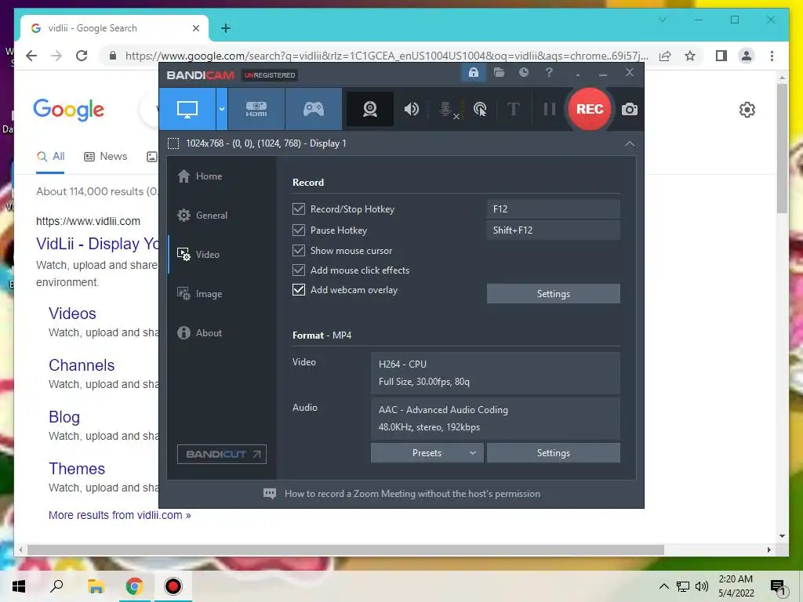Screen dimensions: 803x602
Task: Click the text overlay T icon
Action: click(x=513, y=109)
